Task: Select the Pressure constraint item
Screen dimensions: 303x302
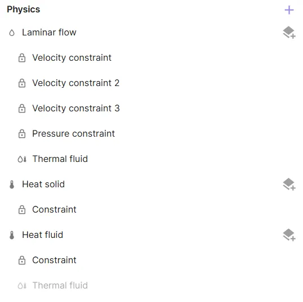Action: point(73,134)
